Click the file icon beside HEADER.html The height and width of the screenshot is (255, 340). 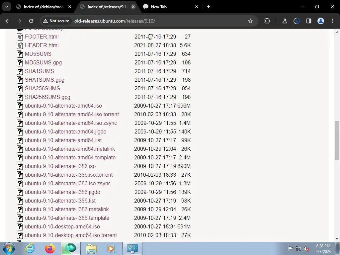[20, 45]
